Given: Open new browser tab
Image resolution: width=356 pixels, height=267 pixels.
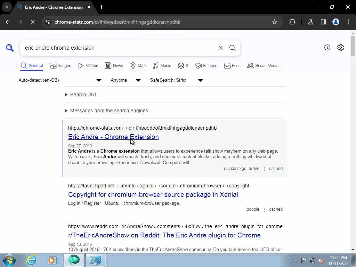Looking at the screenshot, I should click(102, 7).
